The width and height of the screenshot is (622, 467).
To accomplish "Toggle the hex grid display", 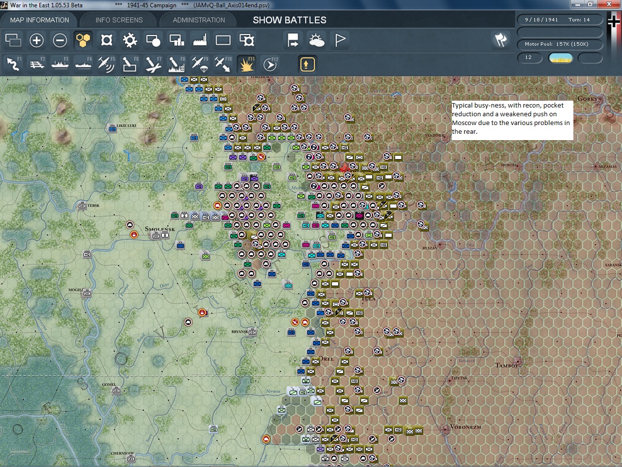I will [83, 40].
